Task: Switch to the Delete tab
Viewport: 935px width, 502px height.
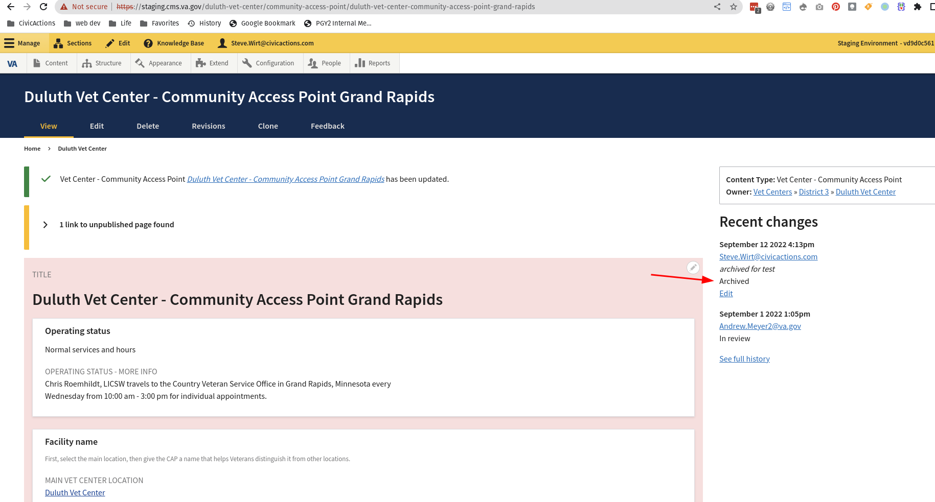Action: [148, 126]
